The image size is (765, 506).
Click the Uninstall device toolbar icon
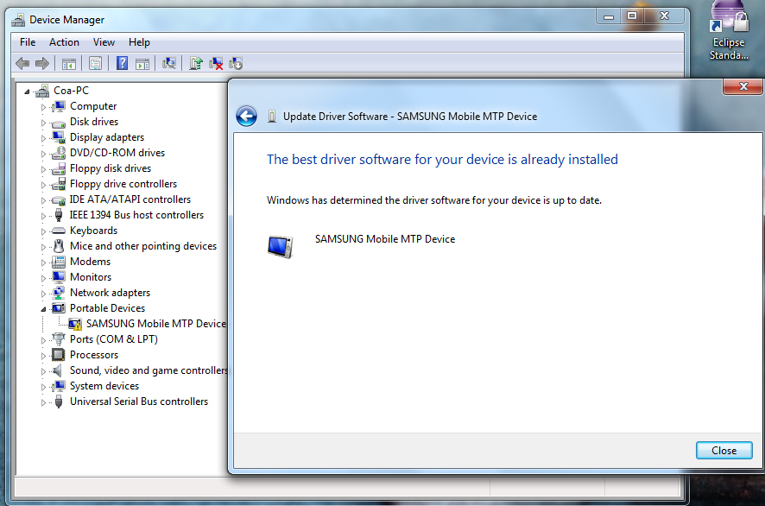(216, 63)
